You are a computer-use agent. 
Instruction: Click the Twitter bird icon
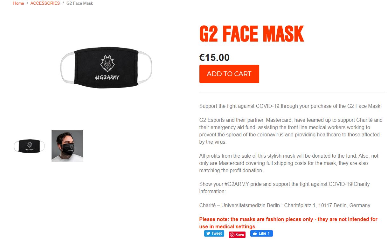[x=208, y=233]
